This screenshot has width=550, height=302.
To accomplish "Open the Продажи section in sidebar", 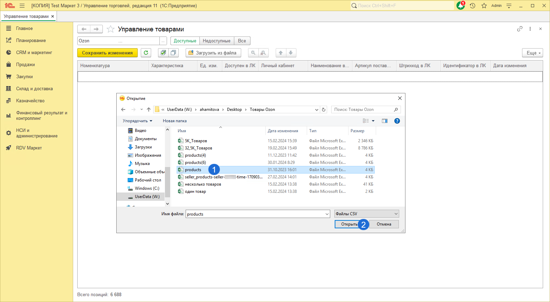I will coord(25,65).
